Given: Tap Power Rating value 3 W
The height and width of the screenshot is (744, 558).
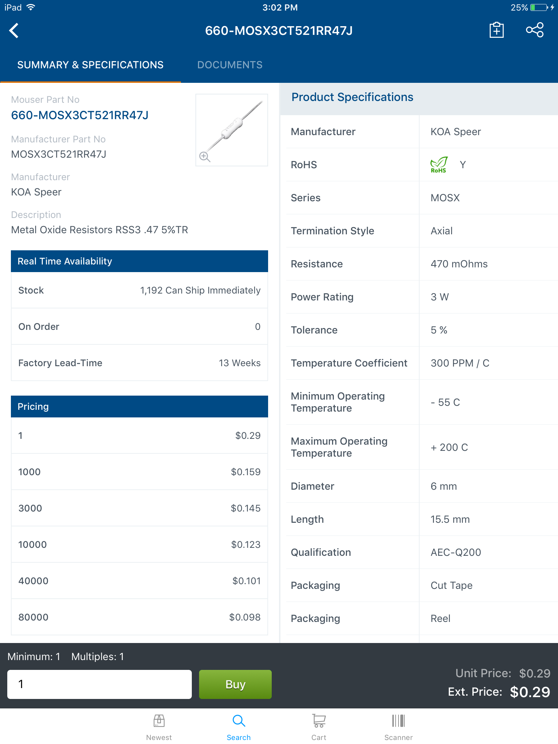Looking at the screenshot, I should click(x=440, y=297).
